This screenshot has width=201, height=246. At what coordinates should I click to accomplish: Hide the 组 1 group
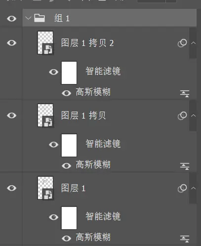pos(11,18)
